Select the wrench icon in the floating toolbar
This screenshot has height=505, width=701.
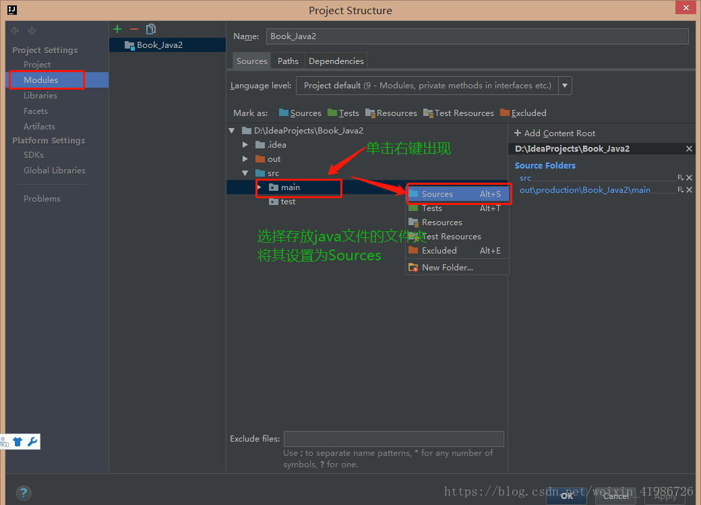tap(32, 442)
